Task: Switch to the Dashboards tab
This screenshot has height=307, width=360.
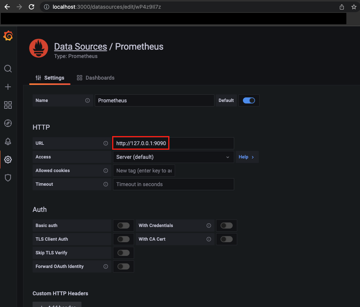Action: 95,78
